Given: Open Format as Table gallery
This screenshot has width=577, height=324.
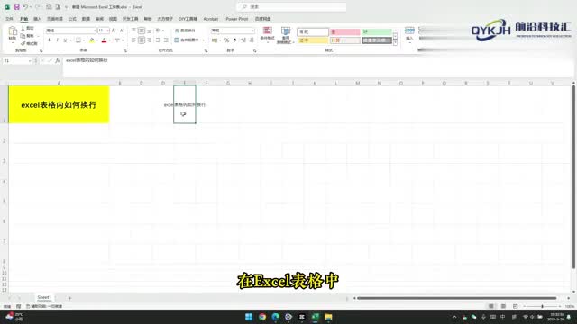Looking at the screenshot, I should click(286, 35).
